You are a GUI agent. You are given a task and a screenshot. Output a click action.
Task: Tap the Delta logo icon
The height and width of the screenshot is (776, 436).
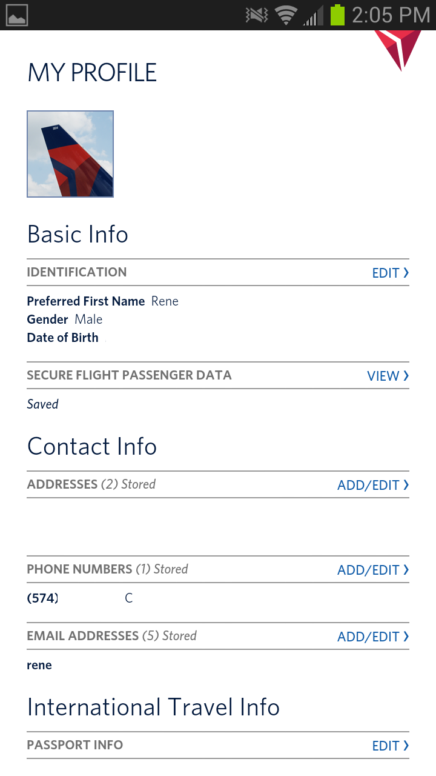click(x=398, y=48)
